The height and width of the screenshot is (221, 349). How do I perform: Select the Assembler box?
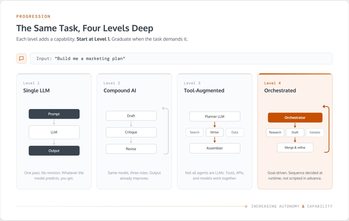pyautogui.click(x=215, y=148)
